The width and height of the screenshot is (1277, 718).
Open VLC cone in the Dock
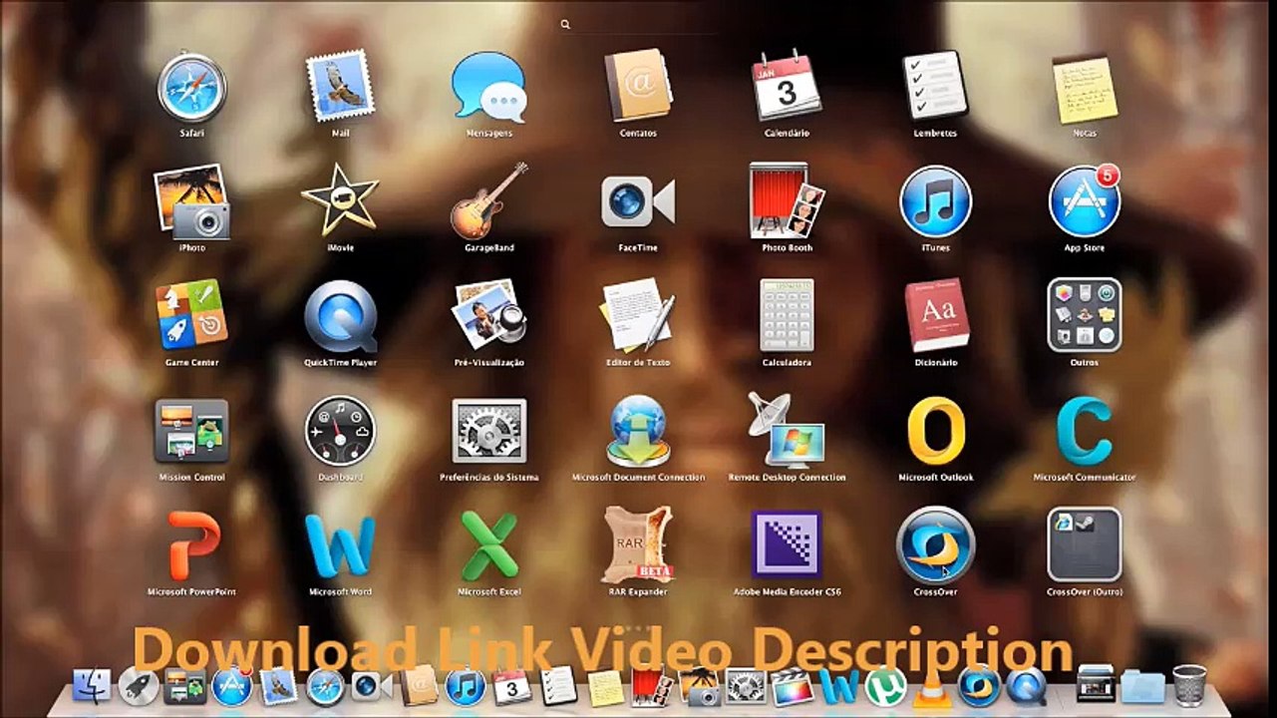(x=931, y=688)
